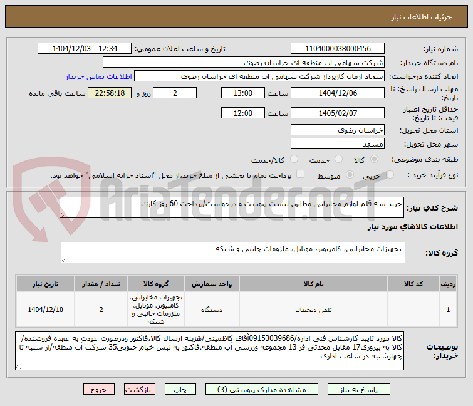The height and width of the screenshot is (406, 473).
Task: Click the ردیف column header
Action: (x=448, y=284)
